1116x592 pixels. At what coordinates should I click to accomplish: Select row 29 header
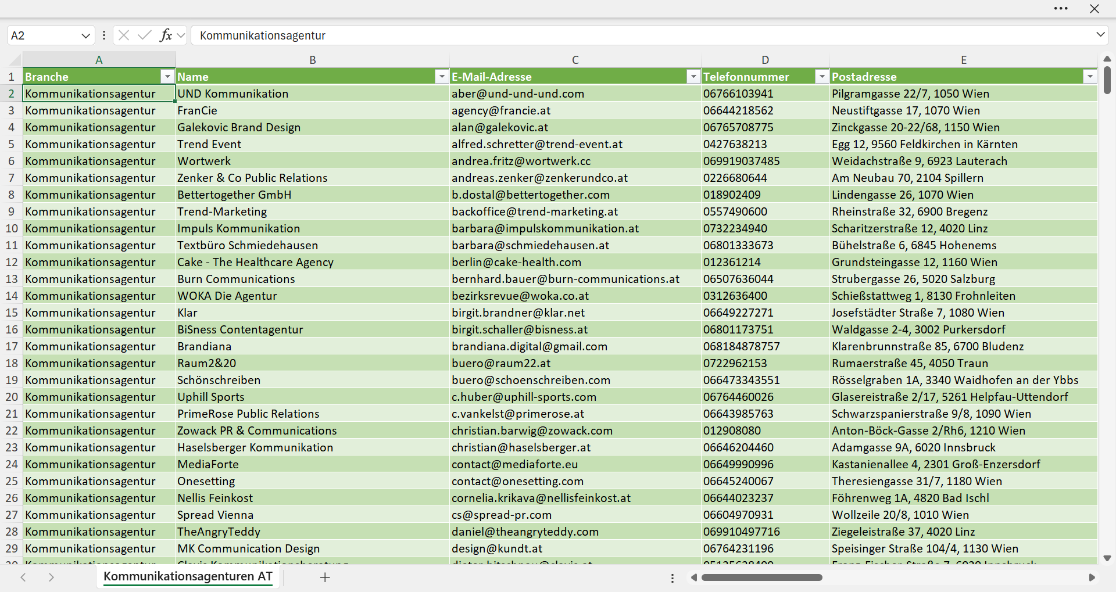(x=11, y=548)
